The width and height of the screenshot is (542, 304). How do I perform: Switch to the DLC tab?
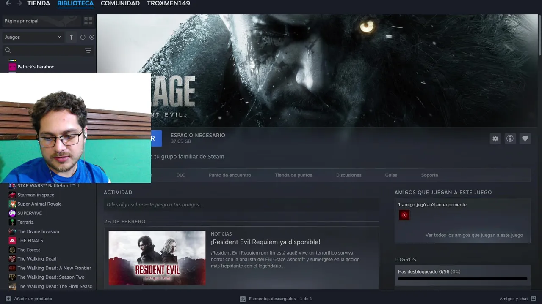180,175
